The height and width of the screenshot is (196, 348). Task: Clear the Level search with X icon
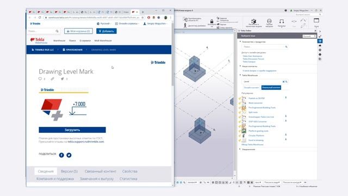[283, 82]
